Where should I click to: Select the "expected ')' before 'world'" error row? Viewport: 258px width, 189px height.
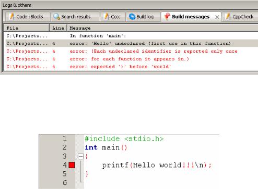pos(132,67)
